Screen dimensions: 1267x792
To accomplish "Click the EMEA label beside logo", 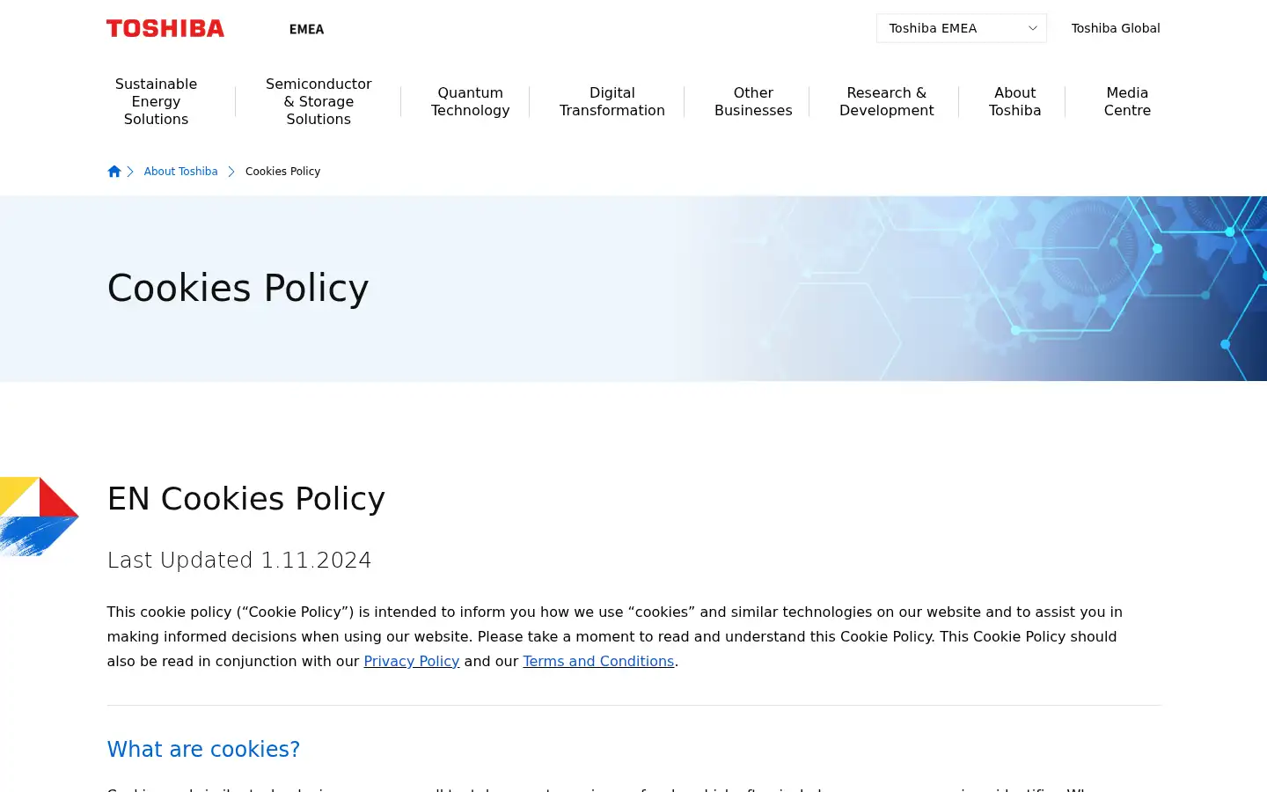I will [306, 29].
